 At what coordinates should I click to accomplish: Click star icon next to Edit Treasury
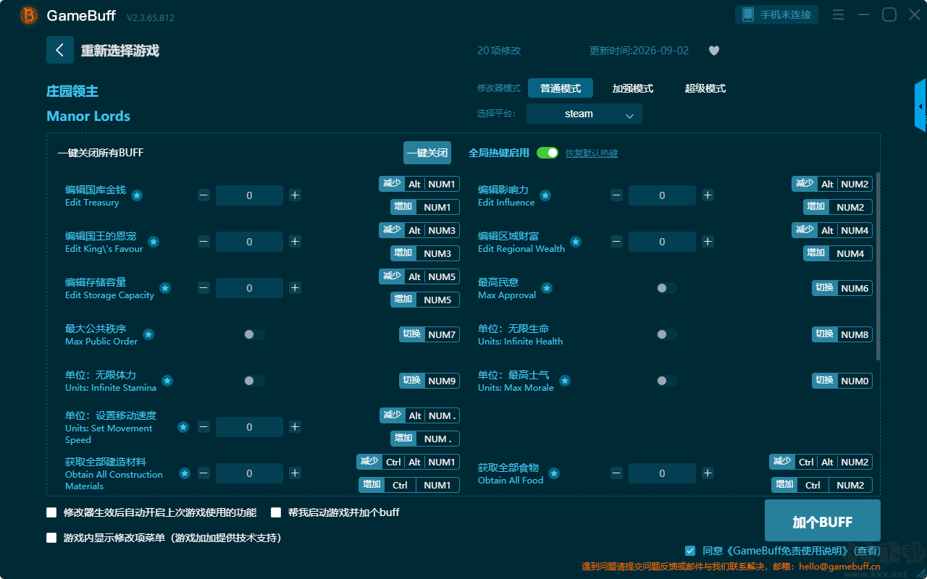click(x=137, y=195)
